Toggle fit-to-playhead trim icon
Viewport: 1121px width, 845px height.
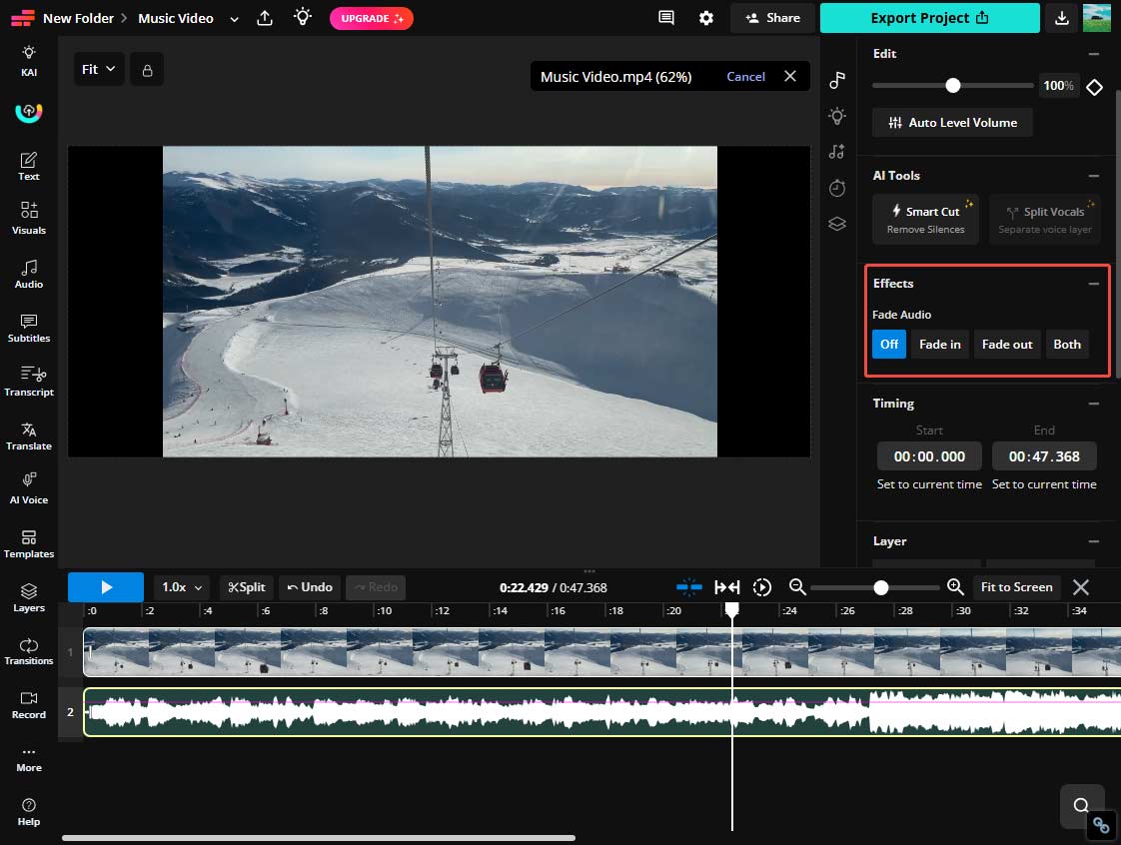[x=727, y=587]
